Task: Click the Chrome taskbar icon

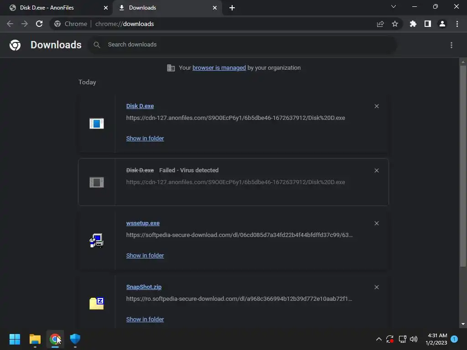Action: (55, 339)
